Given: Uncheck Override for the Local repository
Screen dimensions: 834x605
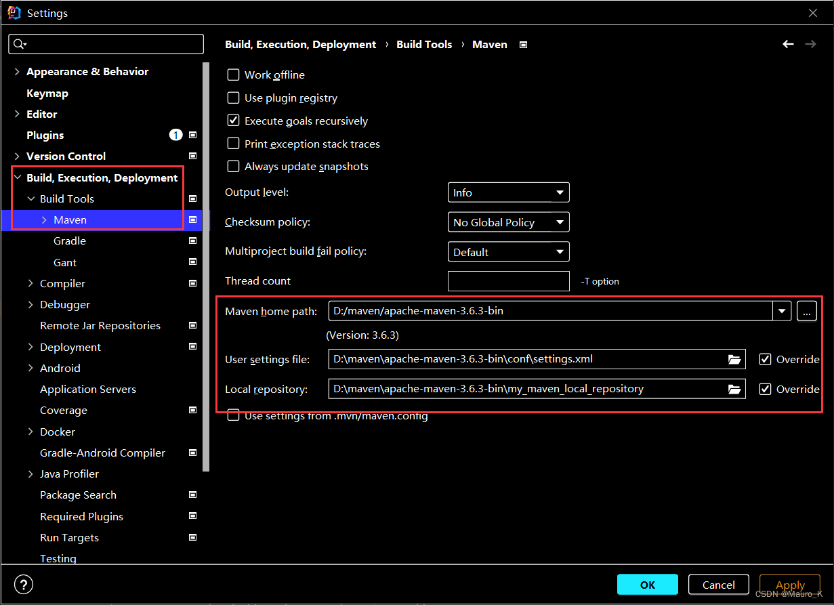Looking at the screenshot, I should click(766, 390).
